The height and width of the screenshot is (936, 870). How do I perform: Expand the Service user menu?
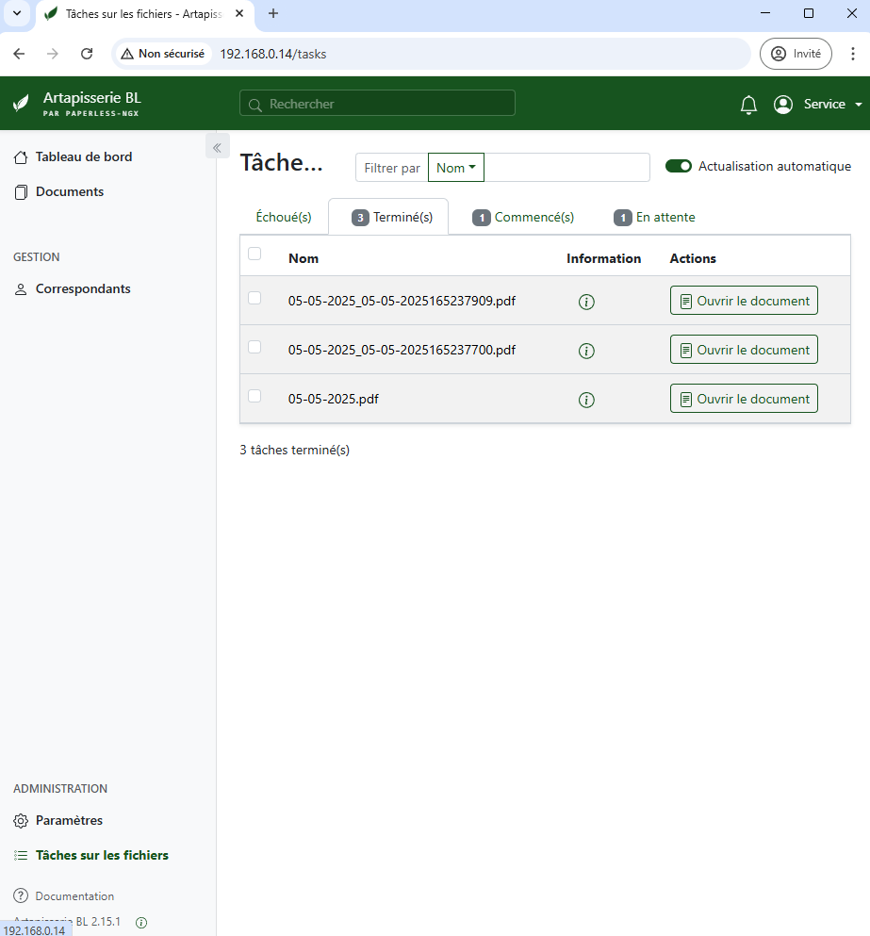click(x=818, y=105)
